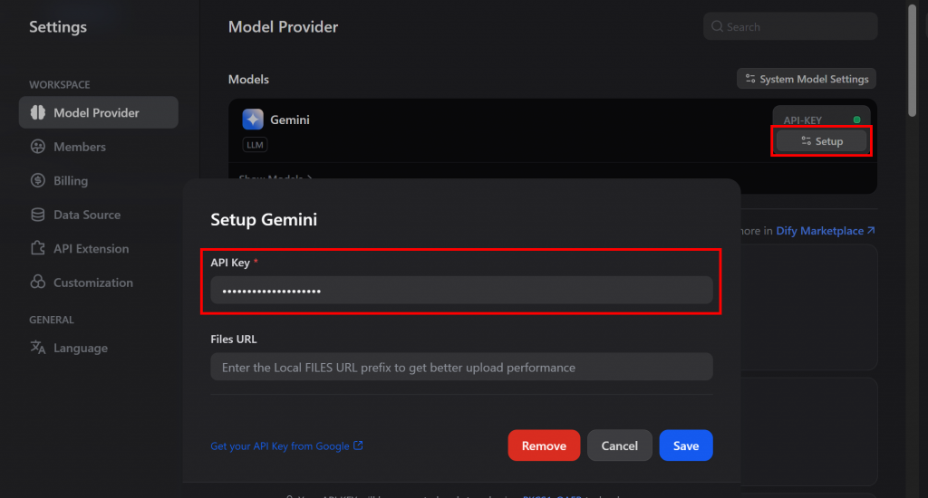Remove the Gemini API key
Image resolution: width=928 pixels, height=498 pixels.
tap(544, 445)
